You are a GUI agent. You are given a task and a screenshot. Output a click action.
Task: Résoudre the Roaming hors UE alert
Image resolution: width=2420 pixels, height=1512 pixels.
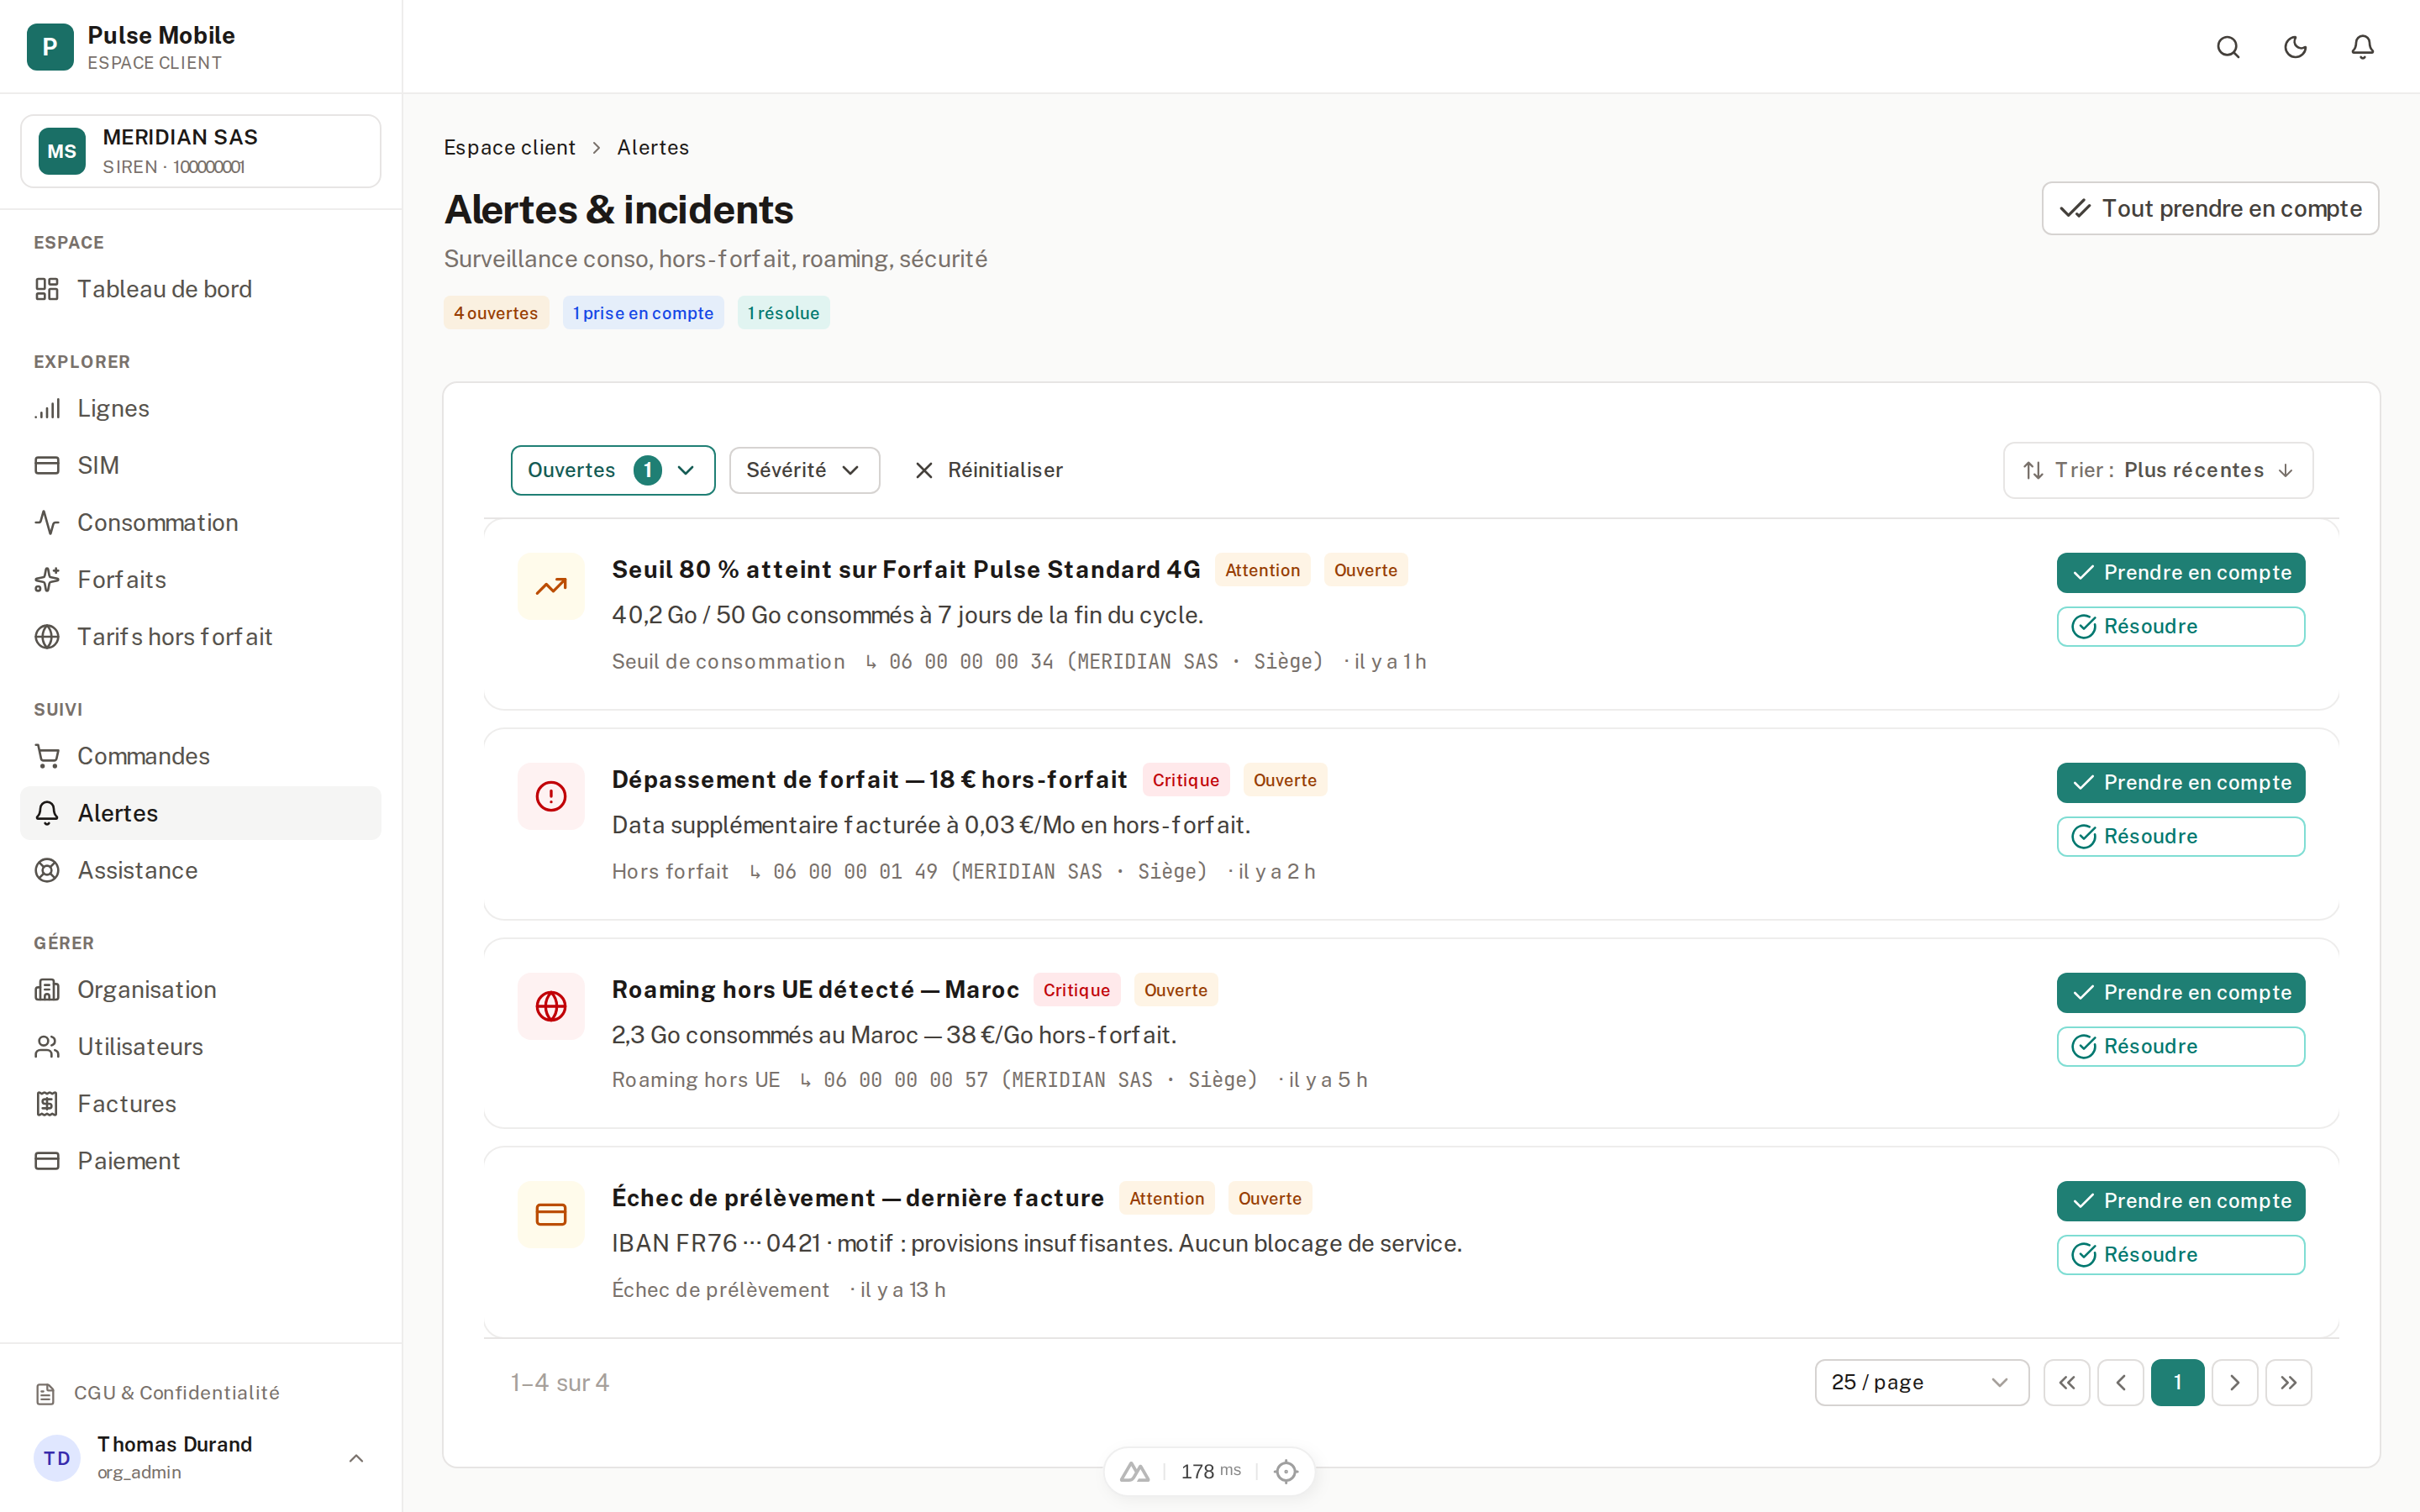point(2181,1047)
